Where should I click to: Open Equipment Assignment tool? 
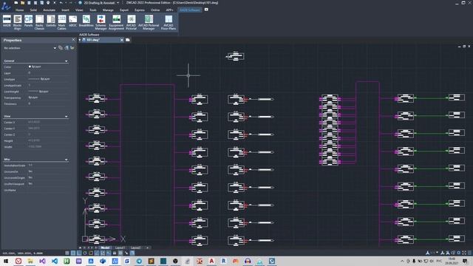click(116, 22)
